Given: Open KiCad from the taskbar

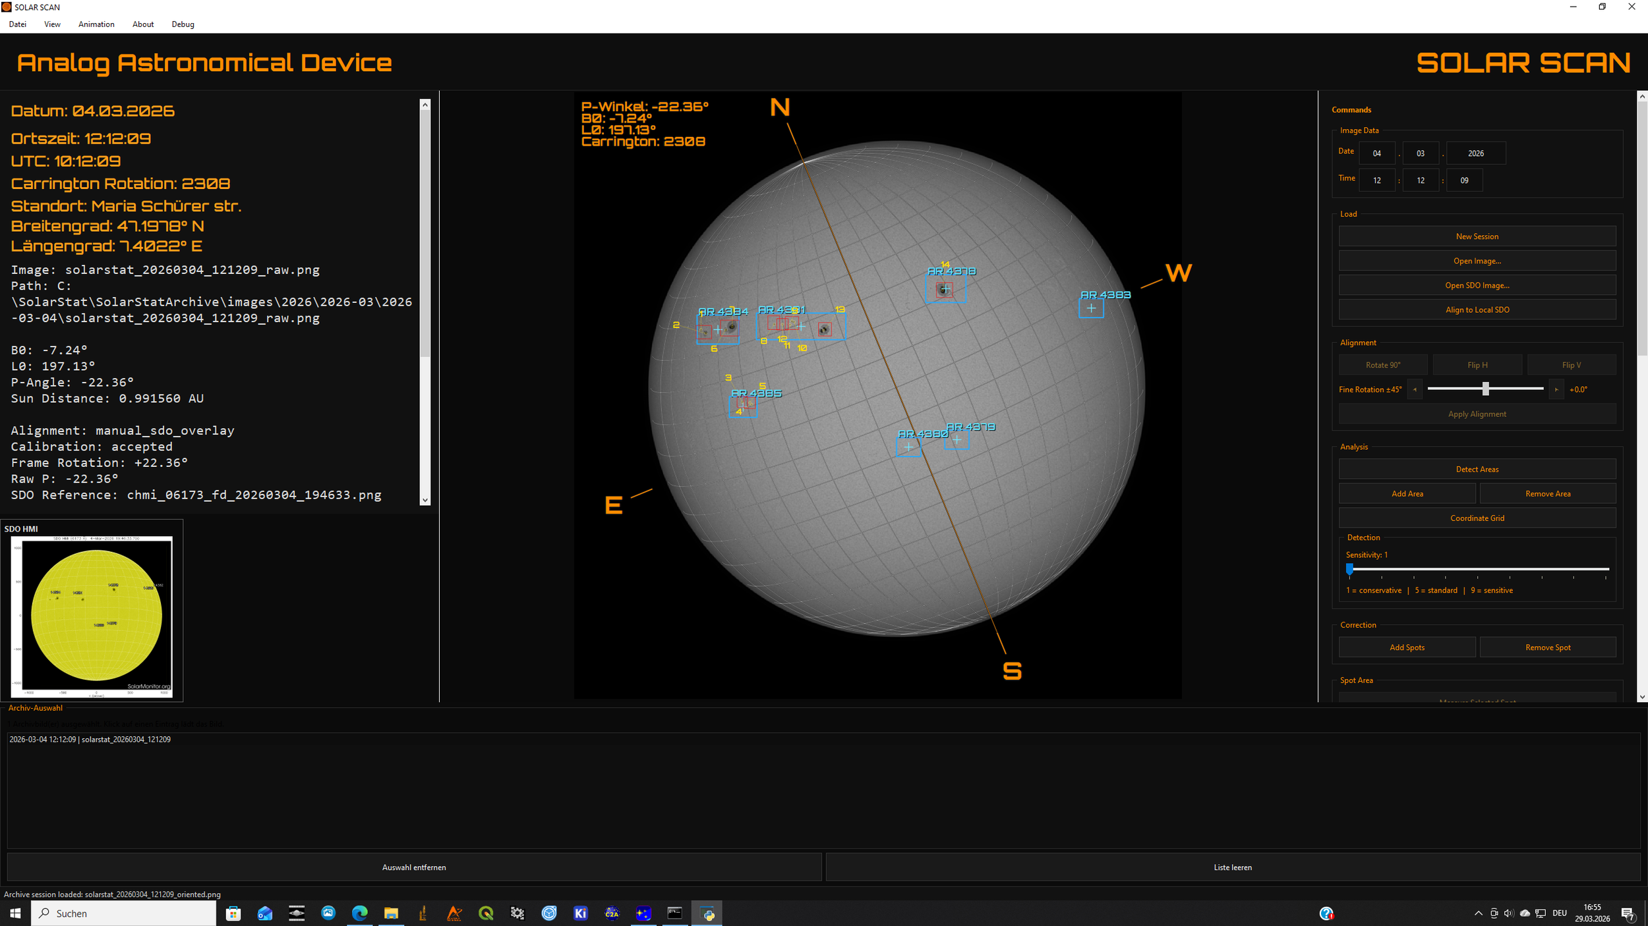Looking at the screenshot, I should [x=580, y=913].
